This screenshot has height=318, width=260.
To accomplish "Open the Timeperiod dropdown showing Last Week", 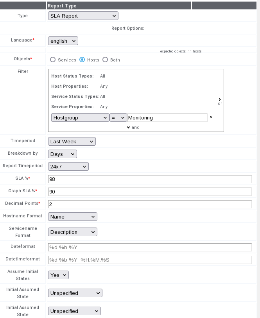I will point(72,141).
